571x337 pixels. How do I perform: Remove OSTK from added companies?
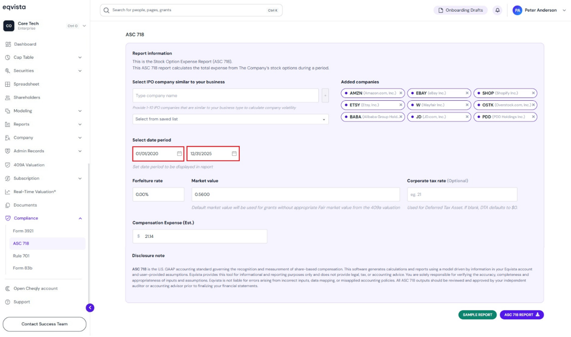[533, 105]
